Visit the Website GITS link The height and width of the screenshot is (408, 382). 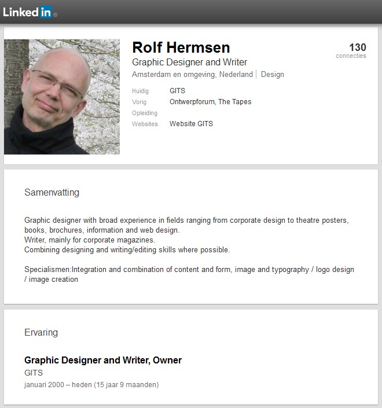click(191, 124)
